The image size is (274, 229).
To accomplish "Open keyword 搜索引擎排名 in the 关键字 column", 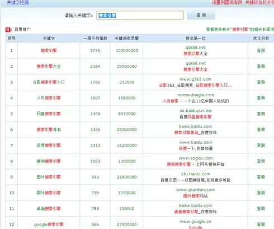I will point(49,129).
